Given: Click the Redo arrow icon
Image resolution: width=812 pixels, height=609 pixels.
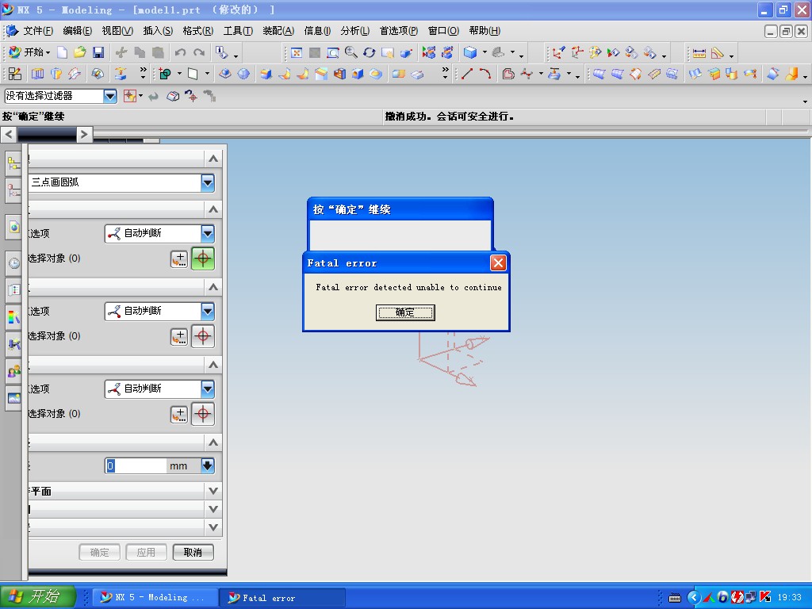Looking at the screenshot, I should click(x=199, y=52).
